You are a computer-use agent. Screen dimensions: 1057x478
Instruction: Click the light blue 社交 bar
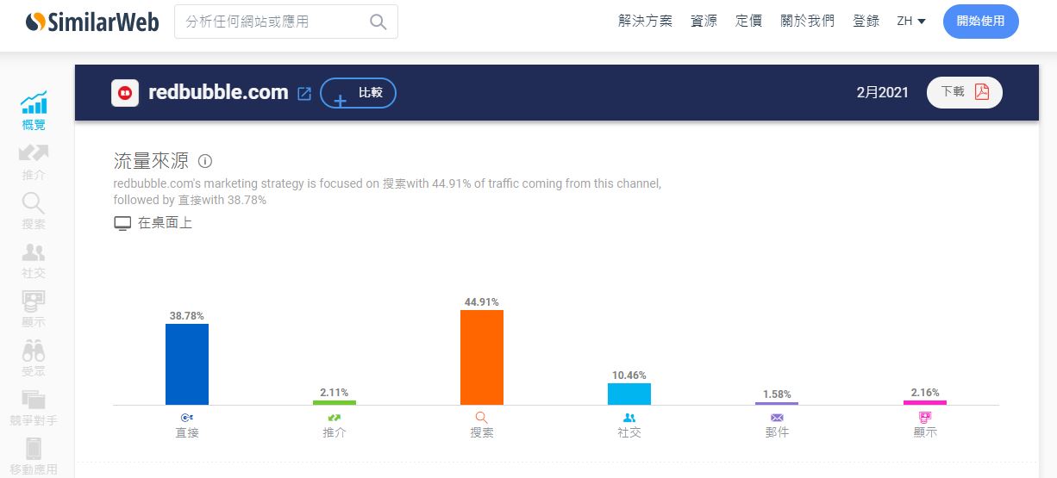pyautogui.click(x=629, y=394)
